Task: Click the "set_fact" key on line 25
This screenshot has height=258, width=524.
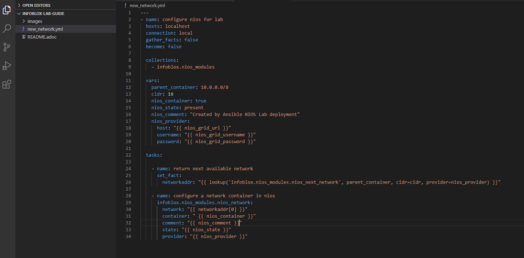Action: pyautogui.click(x=168, y=175)
